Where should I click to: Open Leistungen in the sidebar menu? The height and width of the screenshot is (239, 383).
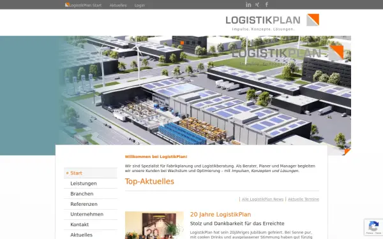point(91,184)
